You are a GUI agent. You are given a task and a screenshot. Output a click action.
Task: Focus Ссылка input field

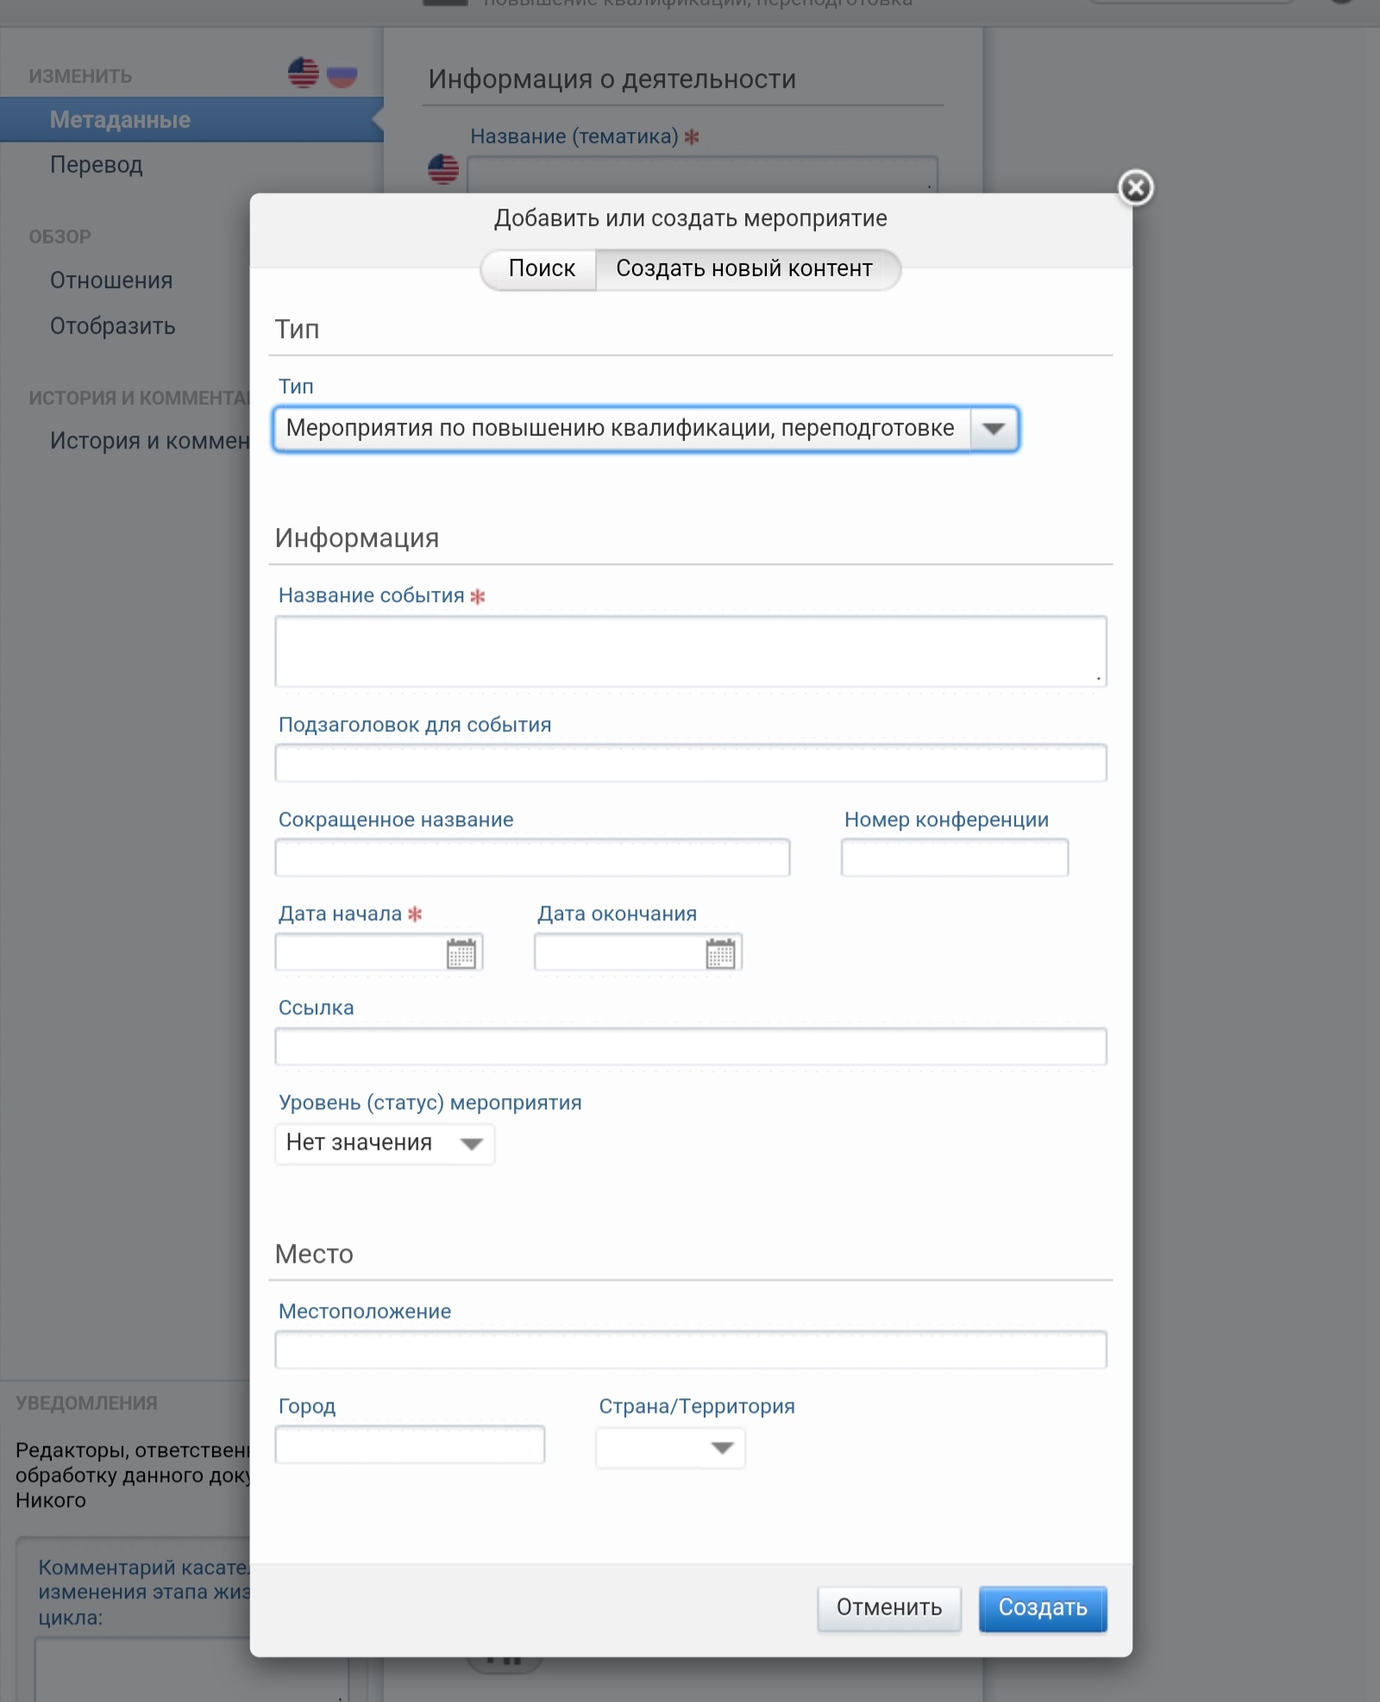point(690,1047)
